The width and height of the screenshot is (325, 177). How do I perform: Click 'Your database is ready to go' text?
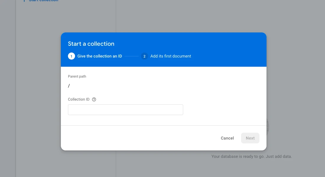(251, 157)
